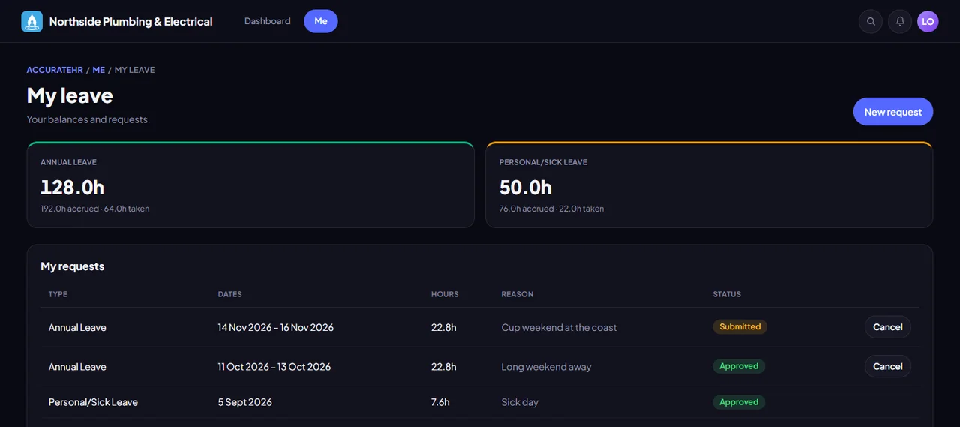Click 22.8h hours in Cup weekend row
The height and width of the screenshot is (427, 960).
[x=443, y=327]
